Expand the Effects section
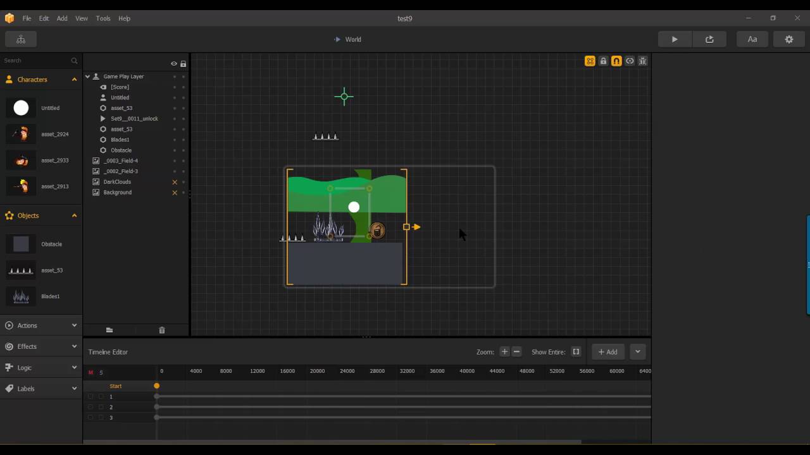The height and width of the screenshot is (455, 810). pyautogui.click(x=74, y=346)
